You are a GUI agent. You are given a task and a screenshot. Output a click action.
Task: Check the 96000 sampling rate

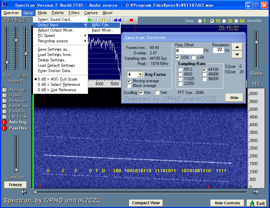pyautogui.click(x=204, y=79)
